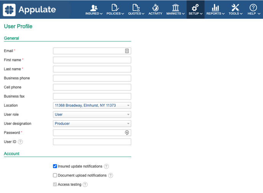Click the Document upload notifications label

[82, 175]
